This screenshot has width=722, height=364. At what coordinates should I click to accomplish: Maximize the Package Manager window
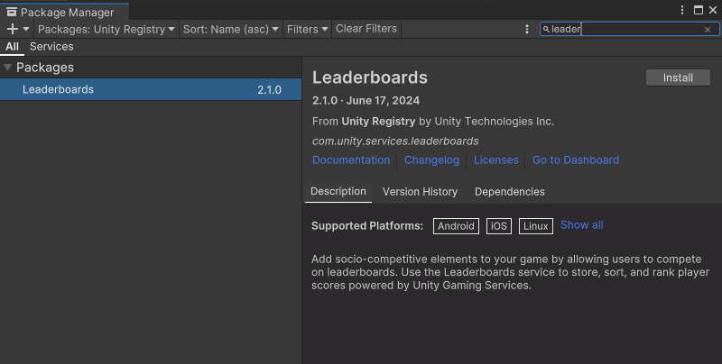point(699,10)
